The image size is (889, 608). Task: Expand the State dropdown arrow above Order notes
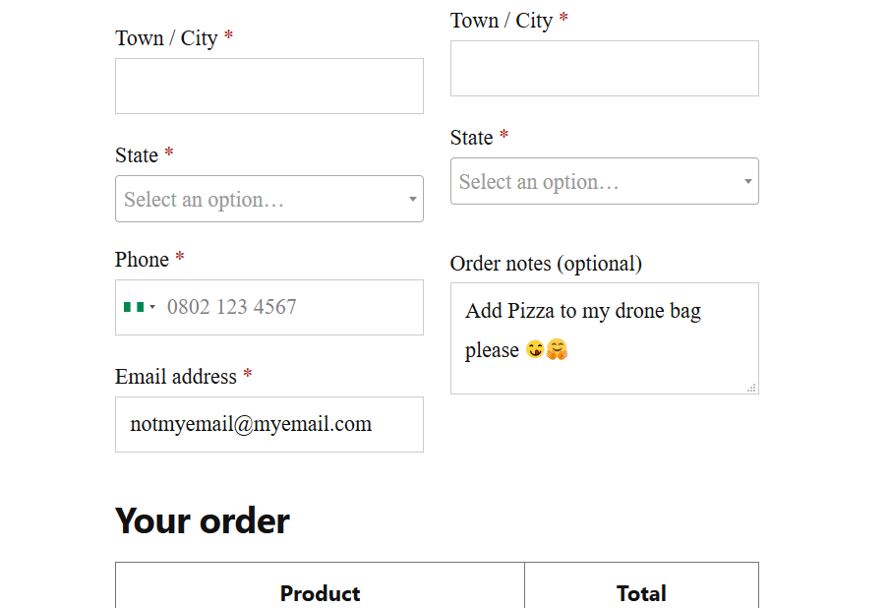pyautogui.click(x=747, y=182)
